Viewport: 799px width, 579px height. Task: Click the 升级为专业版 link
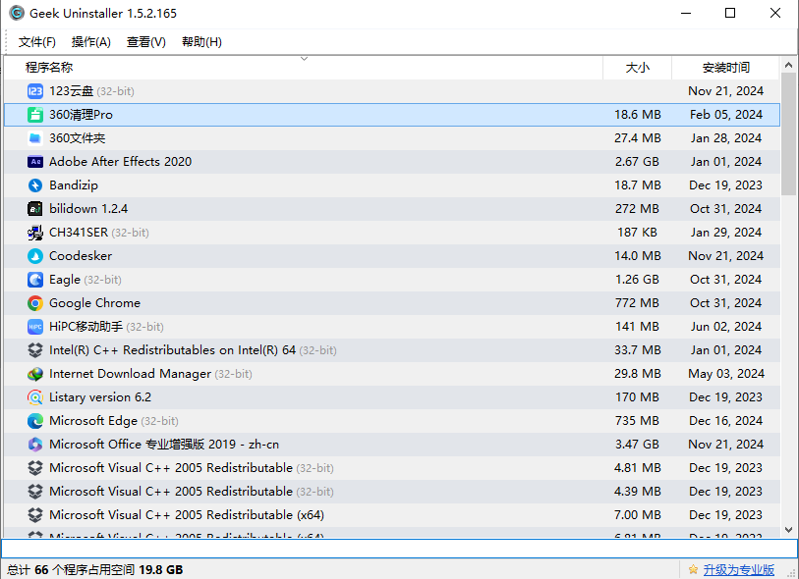tap(738, 570)
